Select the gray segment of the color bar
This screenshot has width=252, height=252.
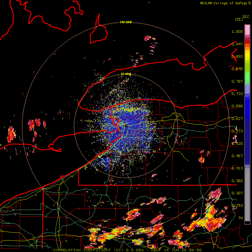coord(247,195)
